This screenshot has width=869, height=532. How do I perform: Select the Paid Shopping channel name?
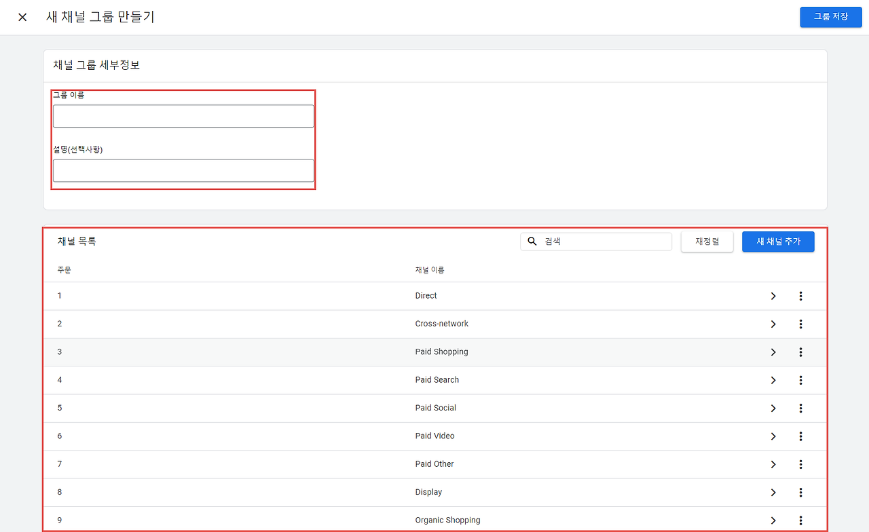[x=442, y=352]
